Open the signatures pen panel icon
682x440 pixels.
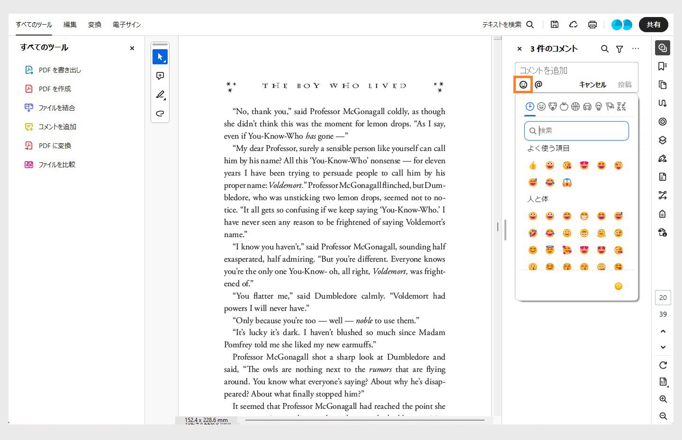(663, 158)
